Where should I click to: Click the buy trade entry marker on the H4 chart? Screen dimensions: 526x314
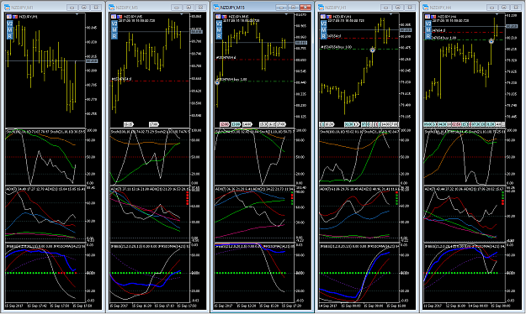pyautogui.click(x=491, y=41)
